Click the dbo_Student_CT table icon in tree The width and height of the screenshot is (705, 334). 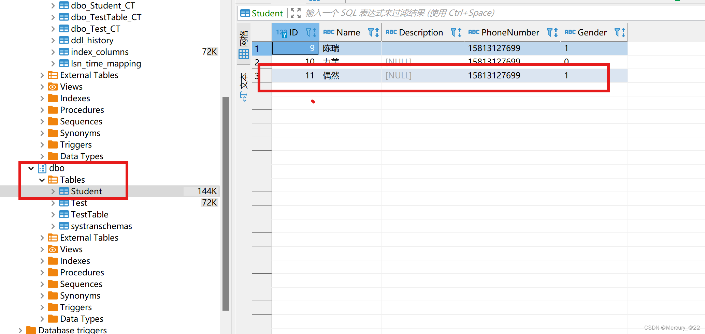(x=64, y=5)
